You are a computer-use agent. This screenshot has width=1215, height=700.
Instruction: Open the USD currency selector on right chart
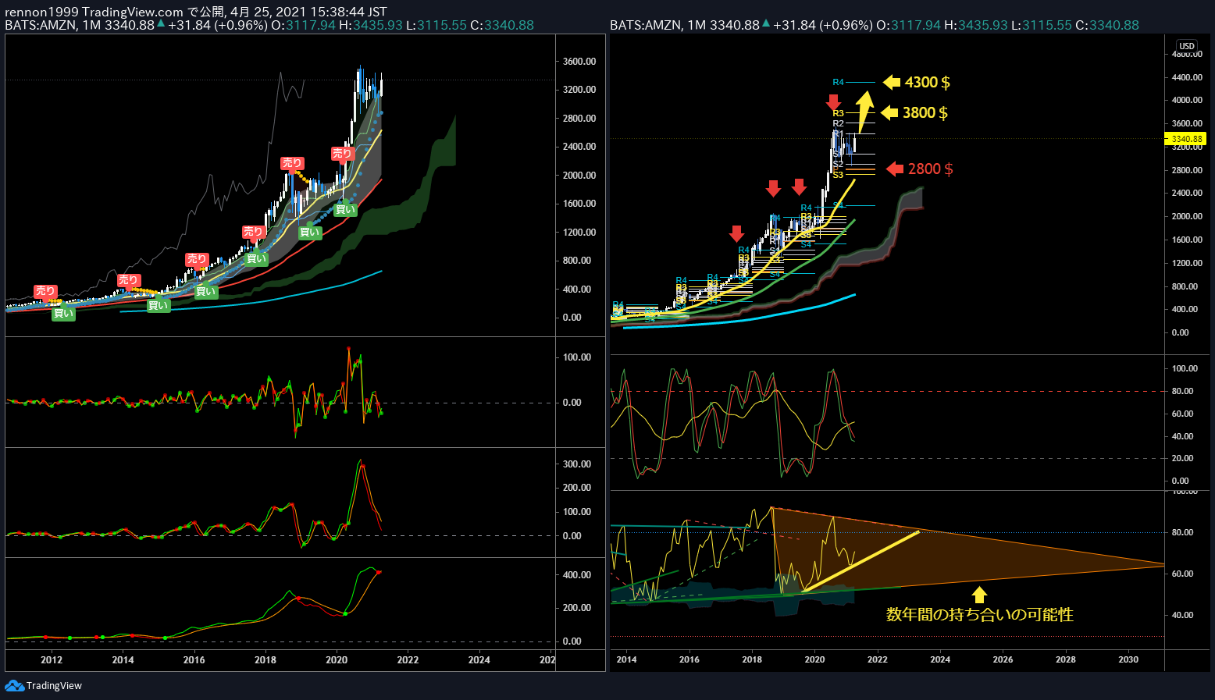pos(1186,47)
